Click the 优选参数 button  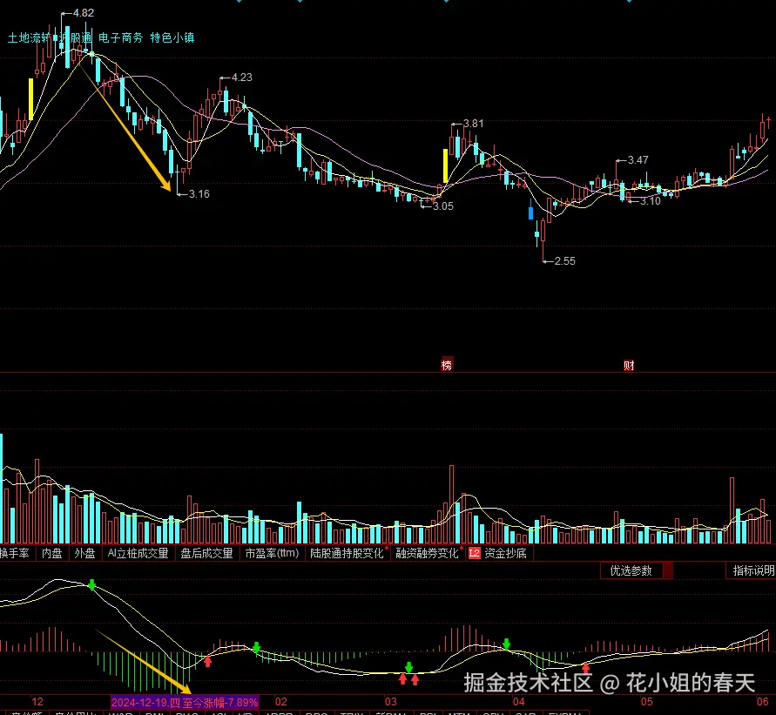[x=631, y=570]
